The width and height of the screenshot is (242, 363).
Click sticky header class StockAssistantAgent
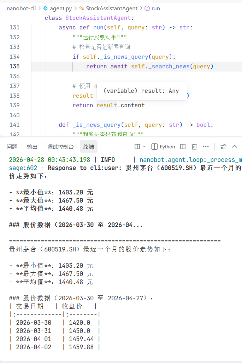pos(89,18)
